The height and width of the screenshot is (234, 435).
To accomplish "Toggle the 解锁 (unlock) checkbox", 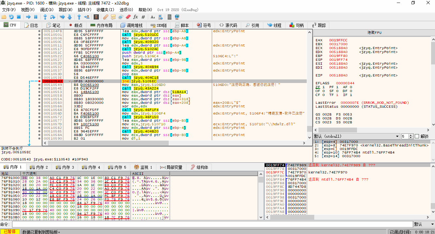I will 417,136.
